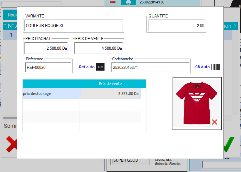Click the CB Auto link
Image resolution: width=241 pixels, height=172 pixels.
point(202,67)
